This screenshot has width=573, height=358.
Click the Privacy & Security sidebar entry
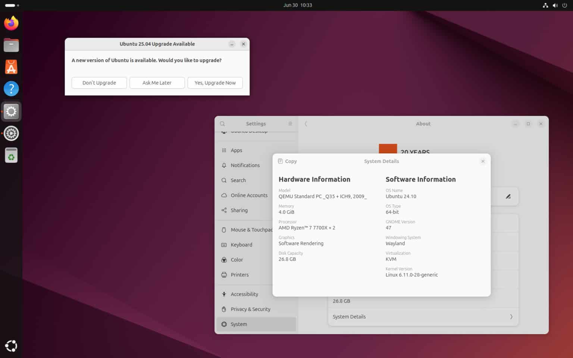[x=250, y=309]
